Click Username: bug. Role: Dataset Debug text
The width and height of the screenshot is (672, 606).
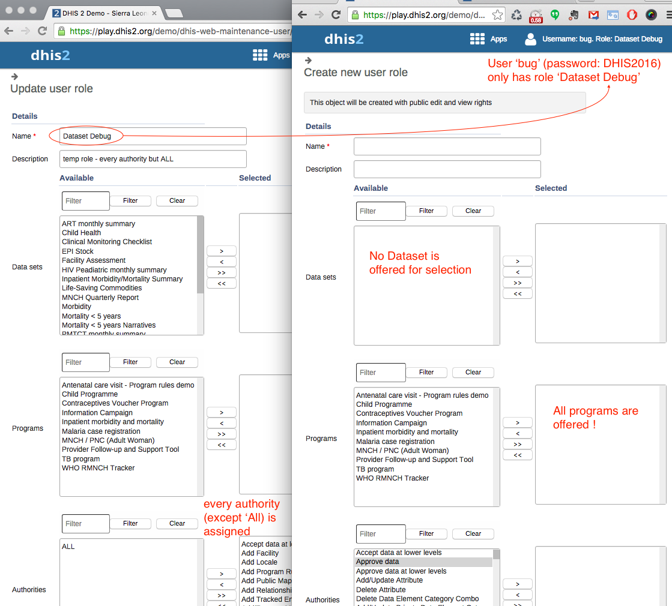[x=602, y=39]
